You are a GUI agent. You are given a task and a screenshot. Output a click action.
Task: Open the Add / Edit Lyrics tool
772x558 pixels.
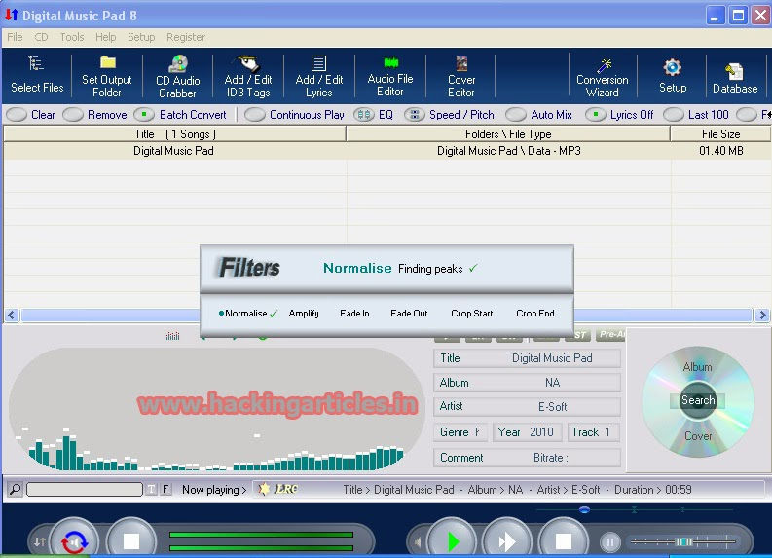click(319, 76)
